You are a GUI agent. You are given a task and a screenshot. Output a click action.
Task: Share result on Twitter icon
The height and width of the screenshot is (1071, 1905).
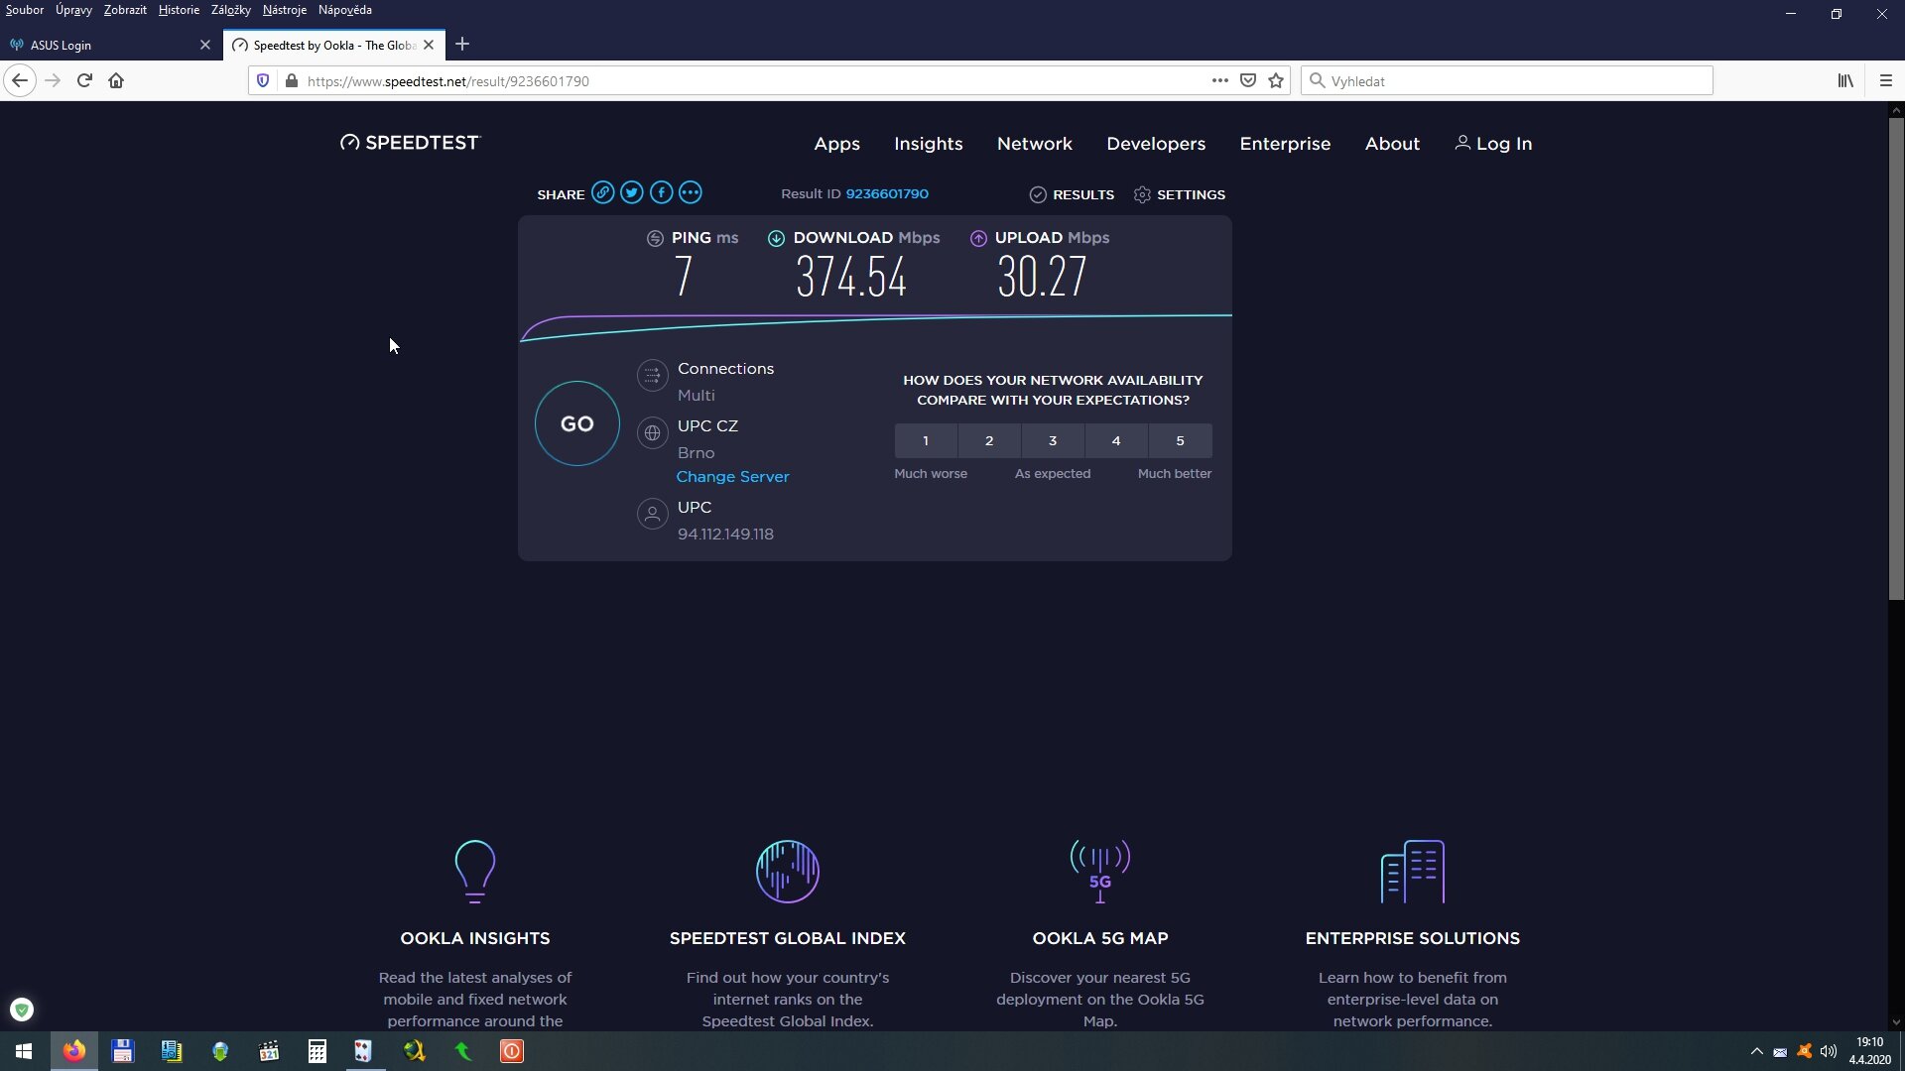coord(632,193)
